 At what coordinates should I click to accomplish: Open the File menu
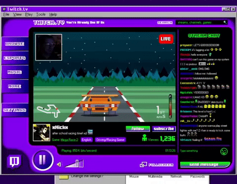coord(6,14)
